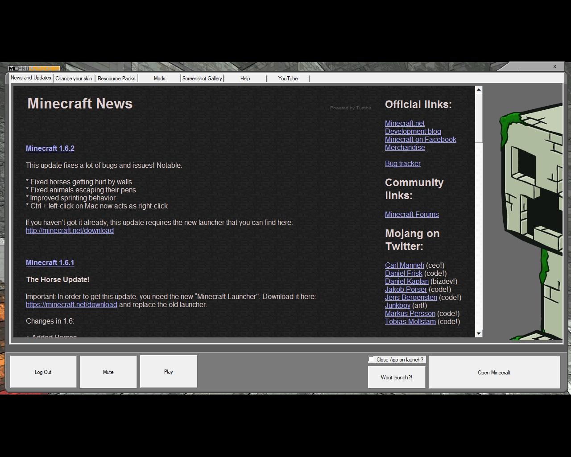
Task: Open the Minecraft.net link
Action: [404, 123]
